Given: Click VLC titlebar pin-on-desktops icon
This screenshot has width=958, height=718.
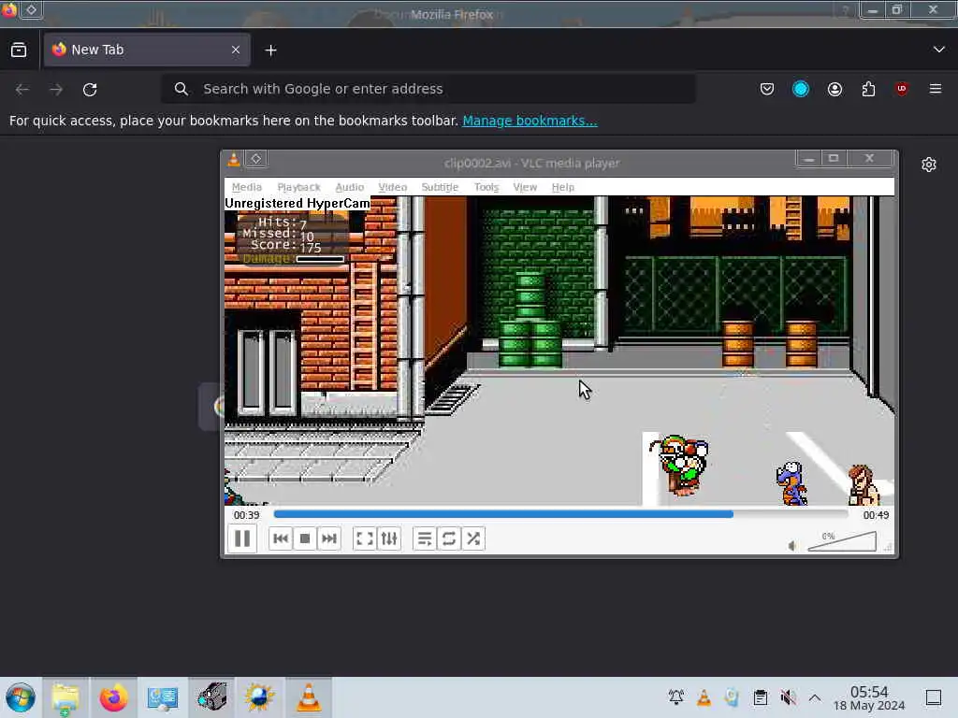Looking at the screenshot, I should pos(256,159).
